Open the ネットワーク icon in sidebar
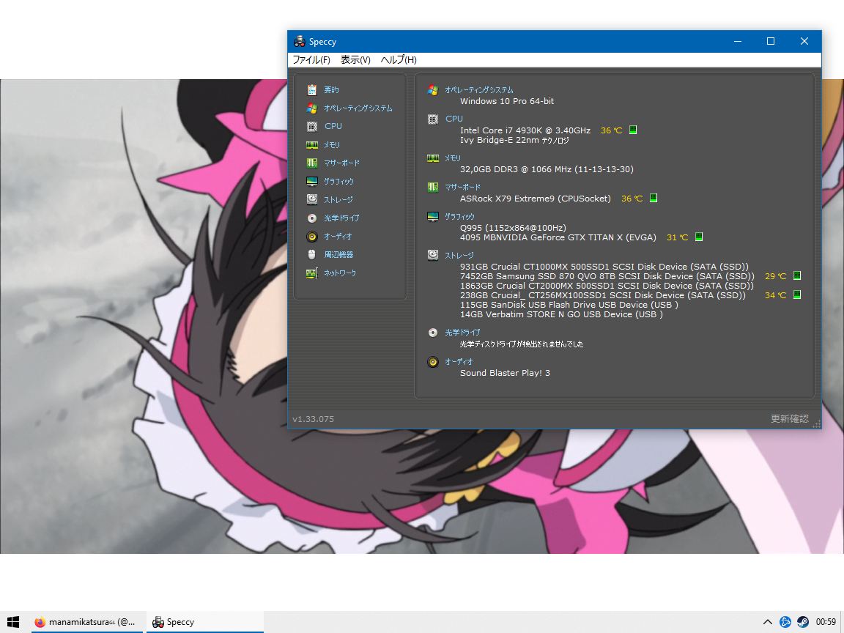The height and width of the screenshot is (633, 844). [x=311, y=273]
